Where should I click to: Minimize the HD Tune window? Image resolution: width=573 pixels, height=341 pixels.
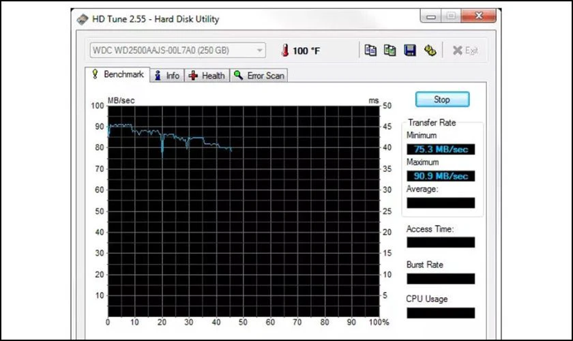click(x=431, y=16)
